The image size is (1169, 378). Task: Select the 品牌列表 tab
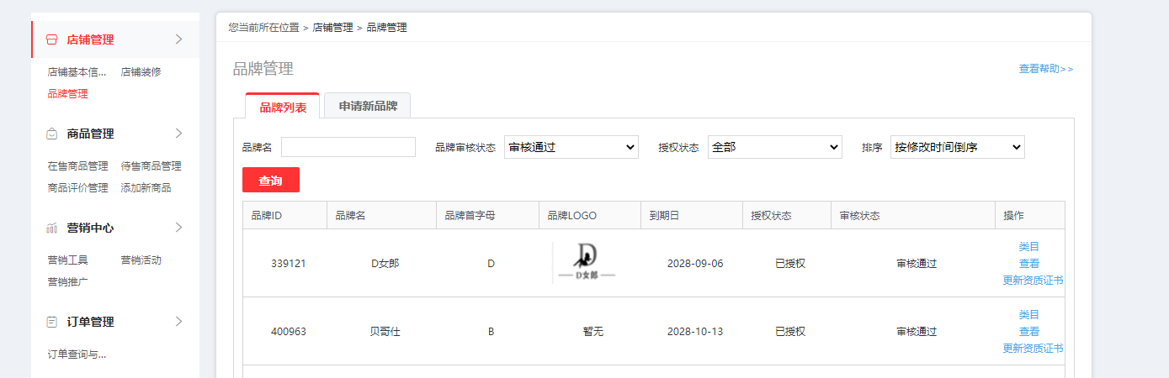click(283, 107)
